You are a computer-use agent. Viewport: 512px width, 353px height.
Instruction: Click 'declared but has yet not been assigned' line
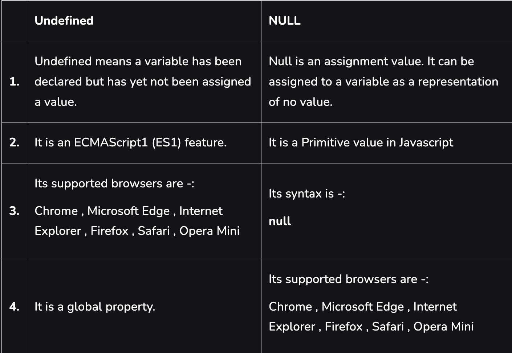click(x=143, y=82)
